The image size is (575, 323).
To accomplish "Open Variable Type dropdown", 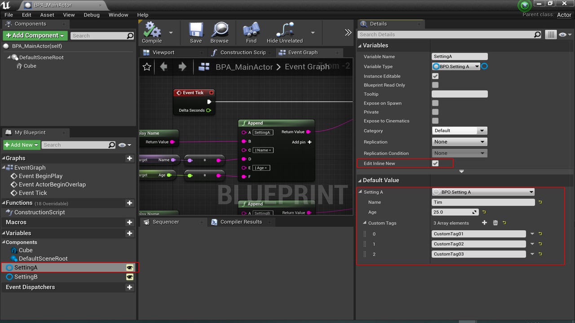I will pos(456,66).
